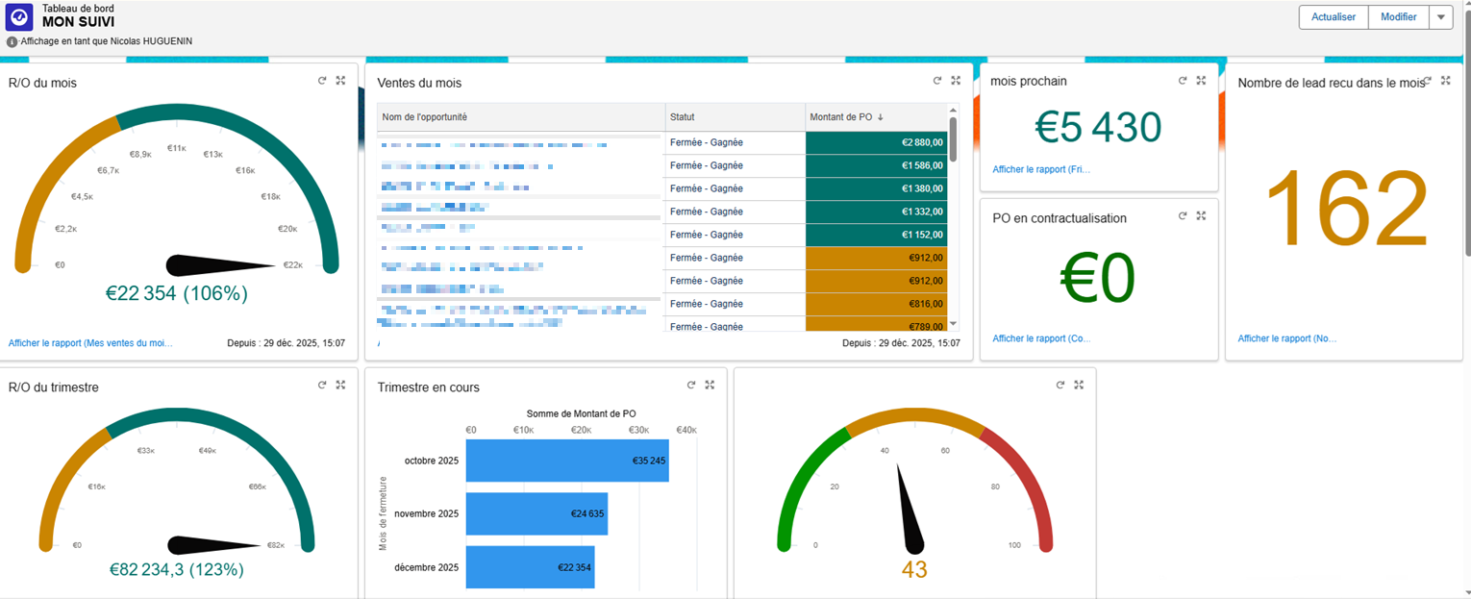Click the page vertical scrollbar thumb
Viewport: 1471px width, 599px height.
pos(1466,133)
